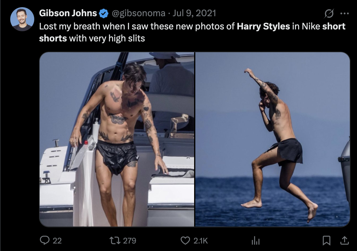
Task: Open the @gibsonoma handle link
Action: pos(138,13)
